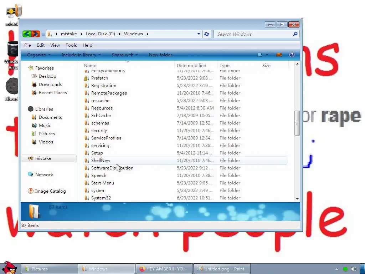Click the Network icon in sidebar
Screen dimensions: 365x274
pos(31,174)
